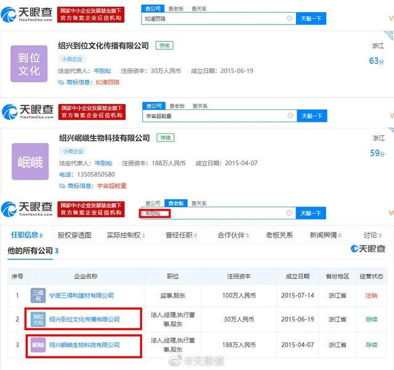Screen dimensions: 394x370
Task: Clear the search box in the 到位文化 result page
Action: point(289,18)
